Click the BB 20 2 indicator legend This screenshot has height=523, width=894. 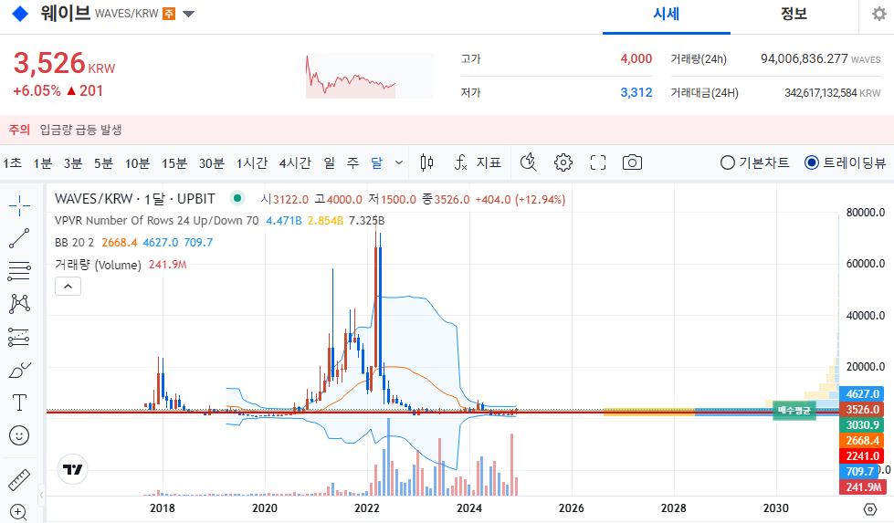click(74, 243)
